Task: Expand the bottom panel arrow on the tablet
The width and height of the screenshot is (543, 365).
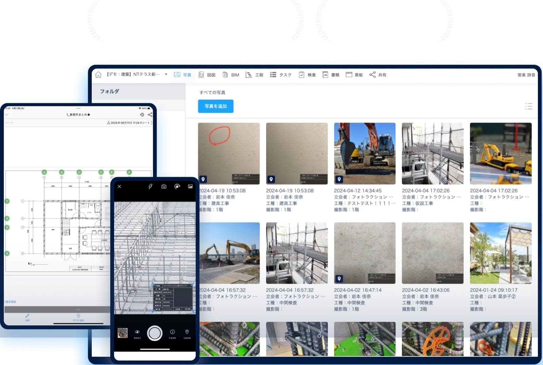Action: pos(78,309)
